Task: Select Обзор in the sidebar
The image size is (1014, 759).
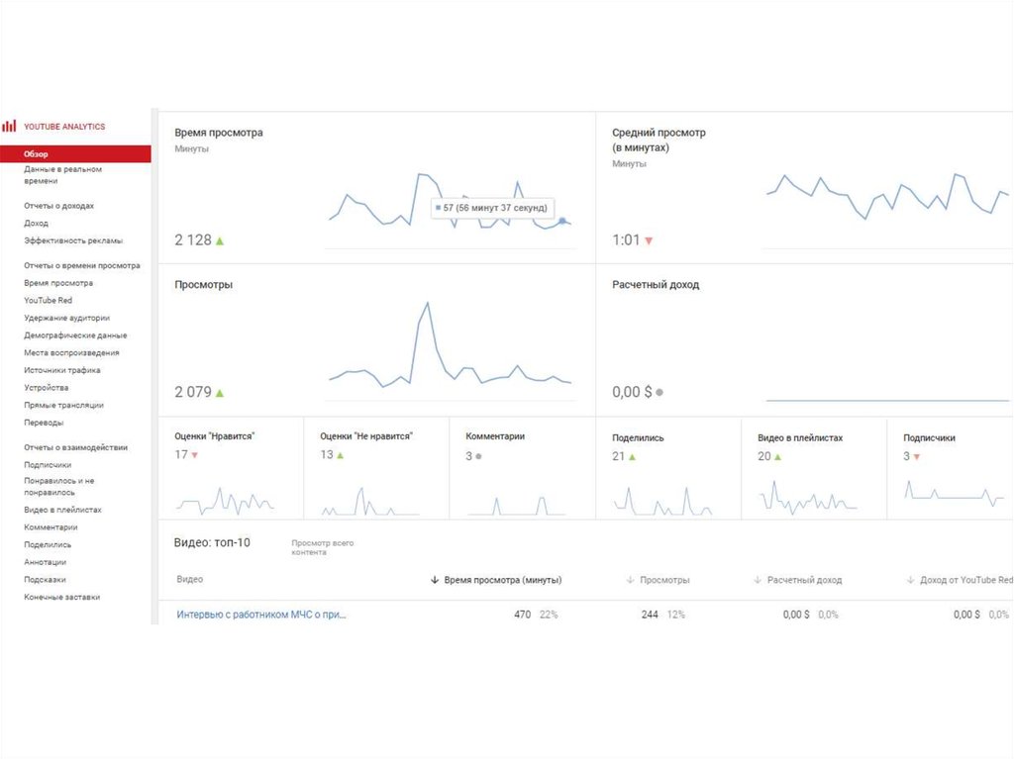Action: pos(37,154)
